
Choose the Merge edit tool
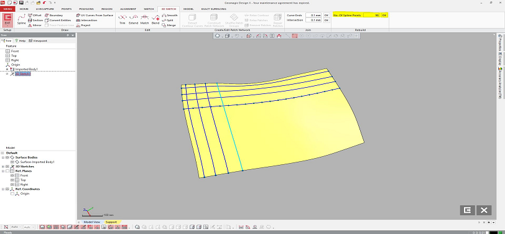pos(169,25)
